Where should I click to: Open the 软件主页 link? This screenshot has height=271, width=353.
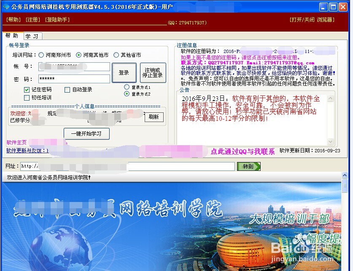click(x=16, y=142)
